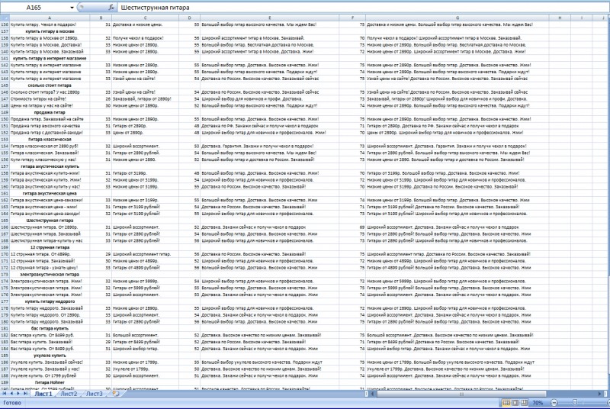Click the zoom slider handle
This screenshot has height=409, width=610.
coord(575,403)
